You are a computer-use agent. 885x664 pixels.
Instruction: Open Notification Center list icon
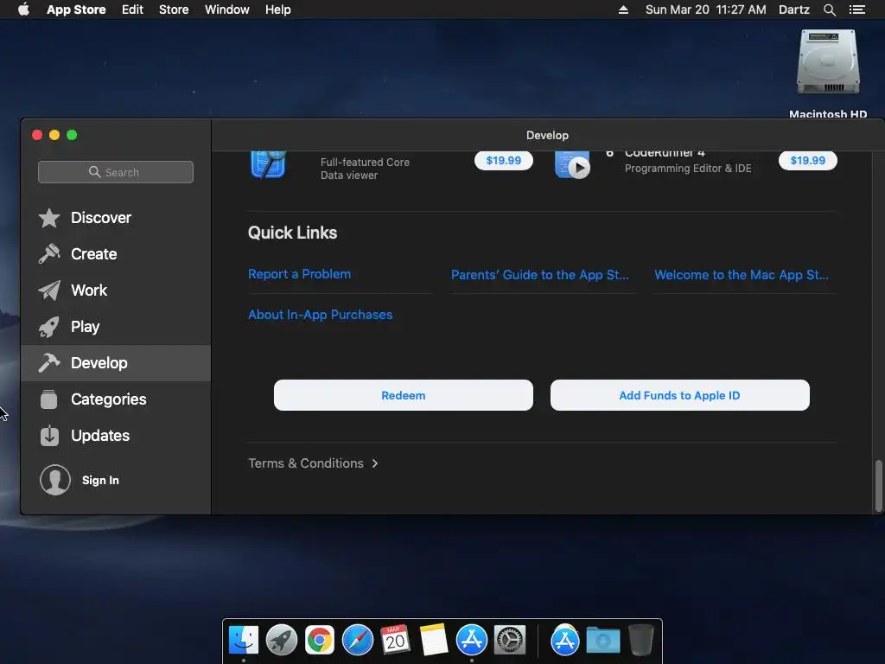(856, 10)
